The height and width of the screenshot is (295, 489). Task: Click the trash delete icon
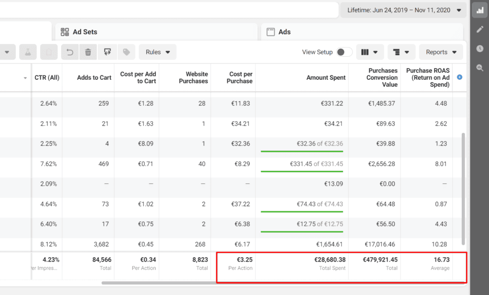pyautogui.click(x=88, y=52)
